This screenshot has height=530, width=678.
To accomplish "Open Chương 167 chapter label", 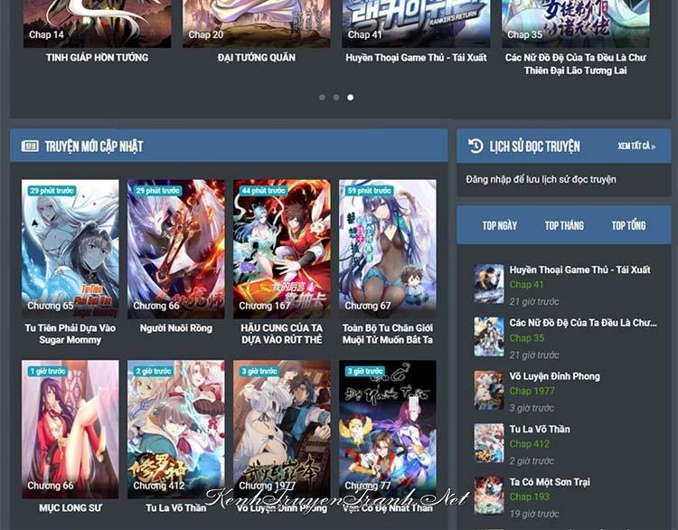I will coord(265,306).
